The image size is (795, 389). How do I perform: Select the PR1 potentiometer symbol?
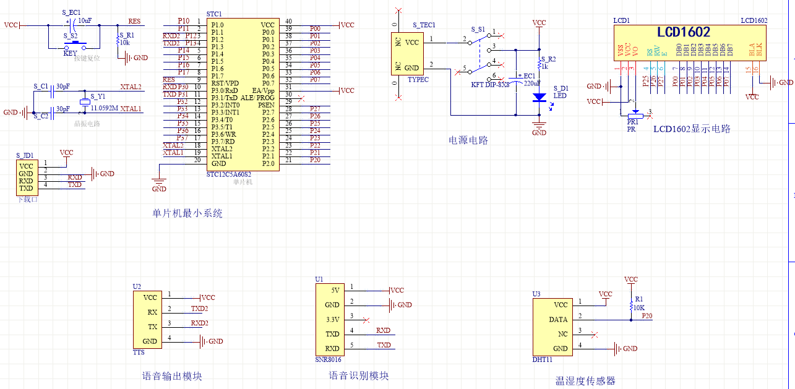634,115
